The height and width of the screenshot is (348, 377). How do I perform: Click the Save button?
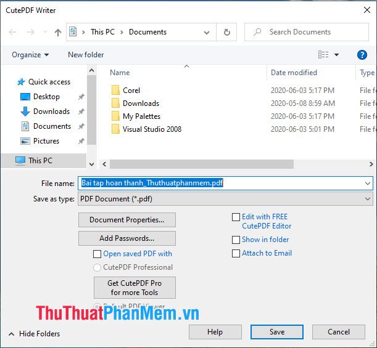277,332
